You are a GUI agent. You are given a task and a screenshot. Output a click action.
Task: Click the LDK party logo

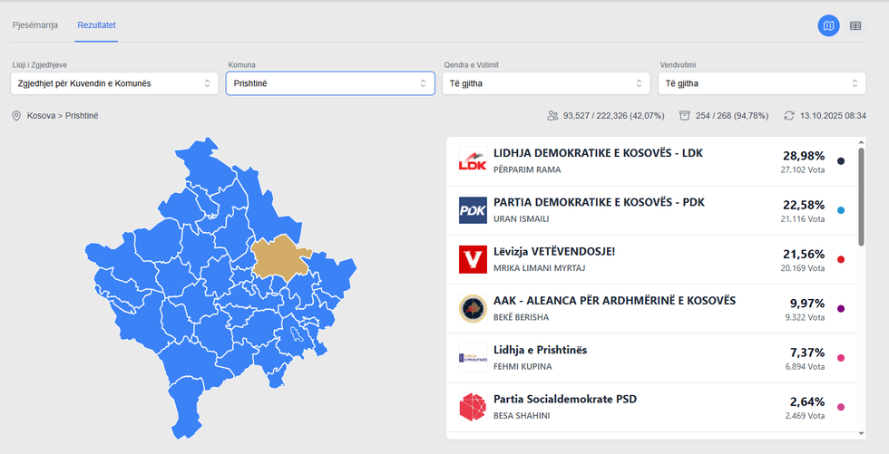tap(473, 161)
